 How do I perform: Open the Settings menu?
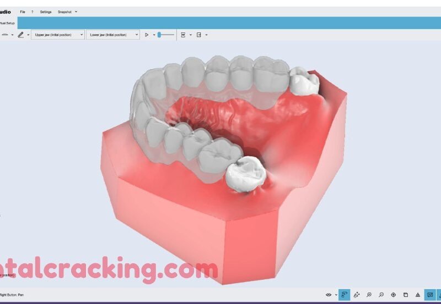pos(46,12)
